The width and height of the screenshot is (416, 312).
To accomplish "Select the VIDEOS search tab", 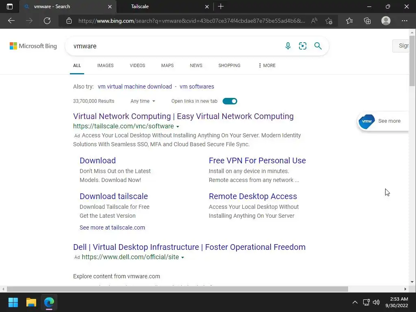I will 137,65.
